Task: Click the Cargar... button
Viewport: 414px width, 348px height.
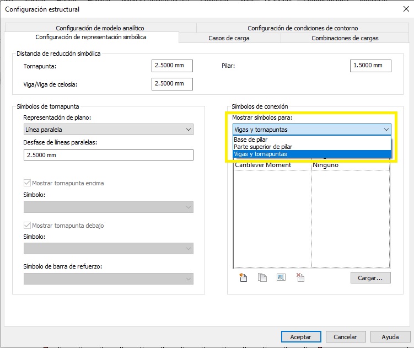Action: 370,277
